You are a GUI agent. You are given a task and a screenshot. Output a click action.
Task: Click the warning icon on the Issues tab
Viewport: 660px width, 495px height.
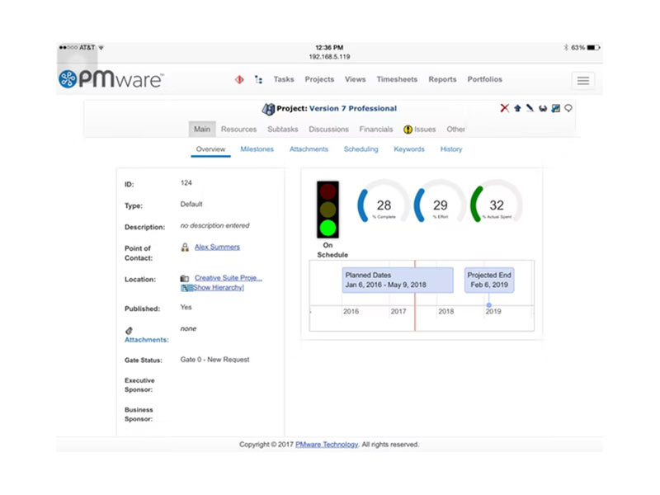pyautogui.click(x=407, y=129)
